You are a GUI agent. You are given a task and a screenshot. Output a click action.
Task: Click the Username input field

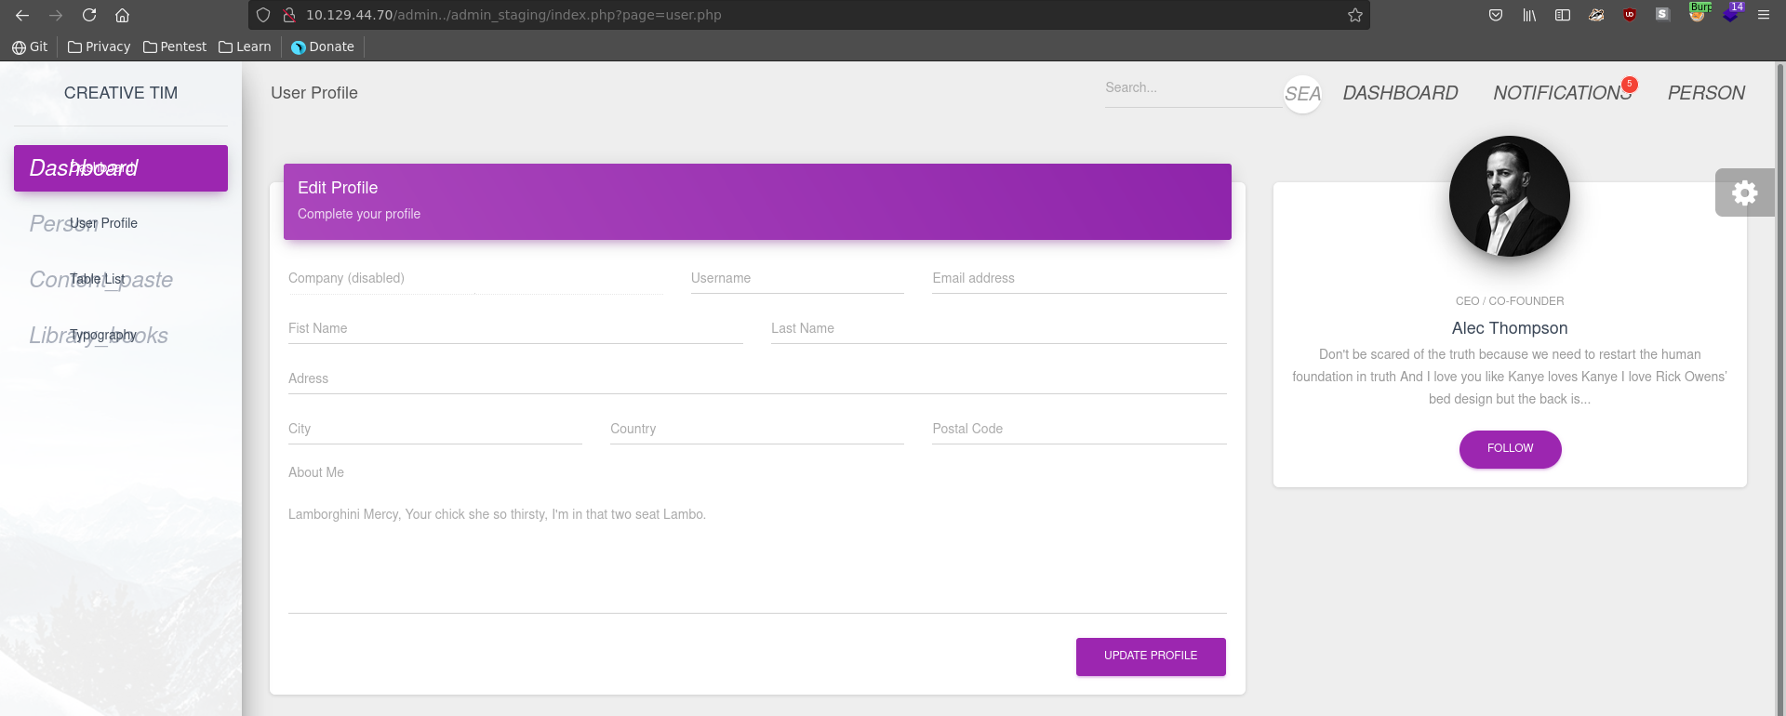(796, 279)
